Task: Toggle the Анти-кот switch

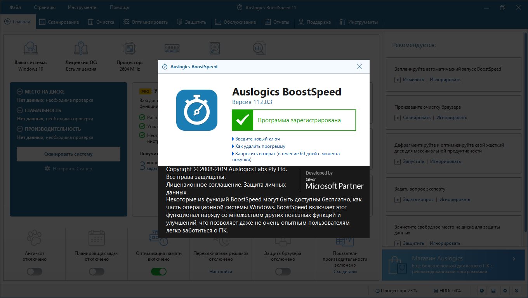Action: point(34,272)
